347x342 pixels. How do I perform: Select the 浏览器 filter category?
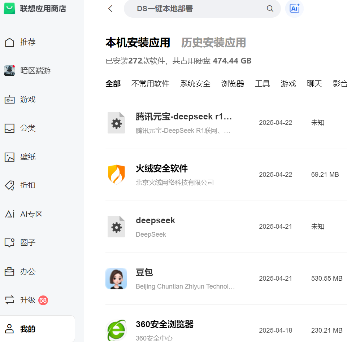pyautogui.click(x=232, y=83)
